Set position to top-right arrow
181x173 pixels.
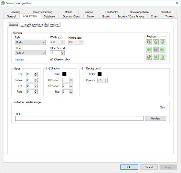click(x=162, y=42)
